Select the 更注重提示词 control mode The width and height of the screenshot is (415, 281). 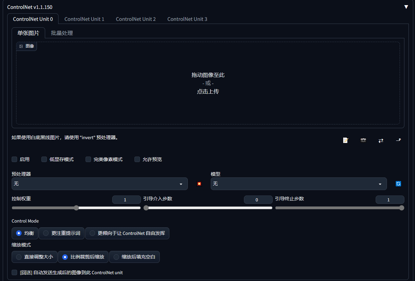[x=62, y=233]
